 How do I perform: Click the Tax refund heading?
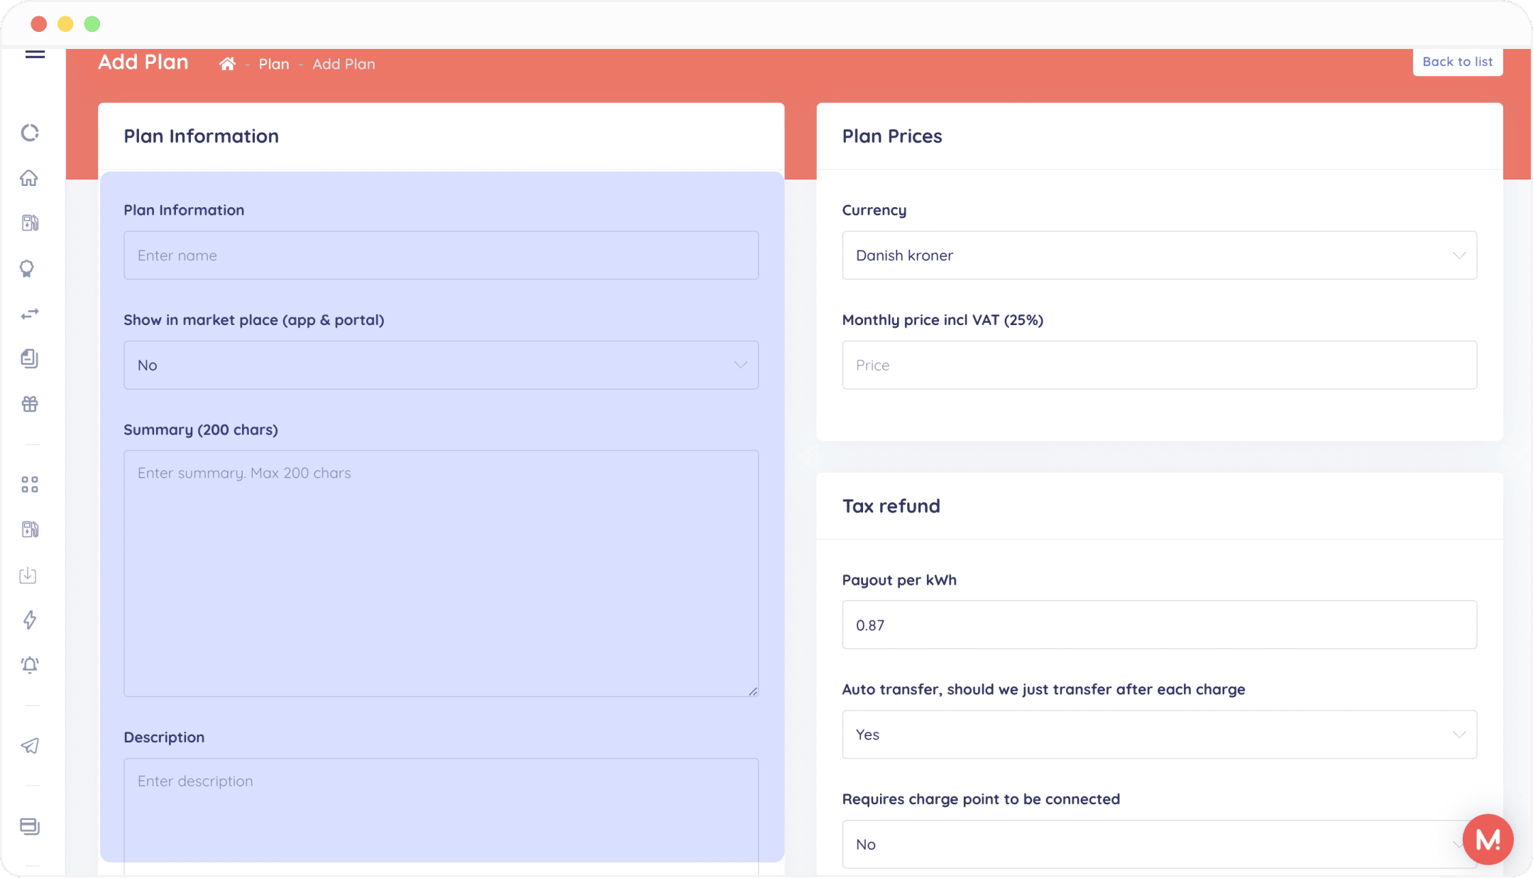(891, 506)
